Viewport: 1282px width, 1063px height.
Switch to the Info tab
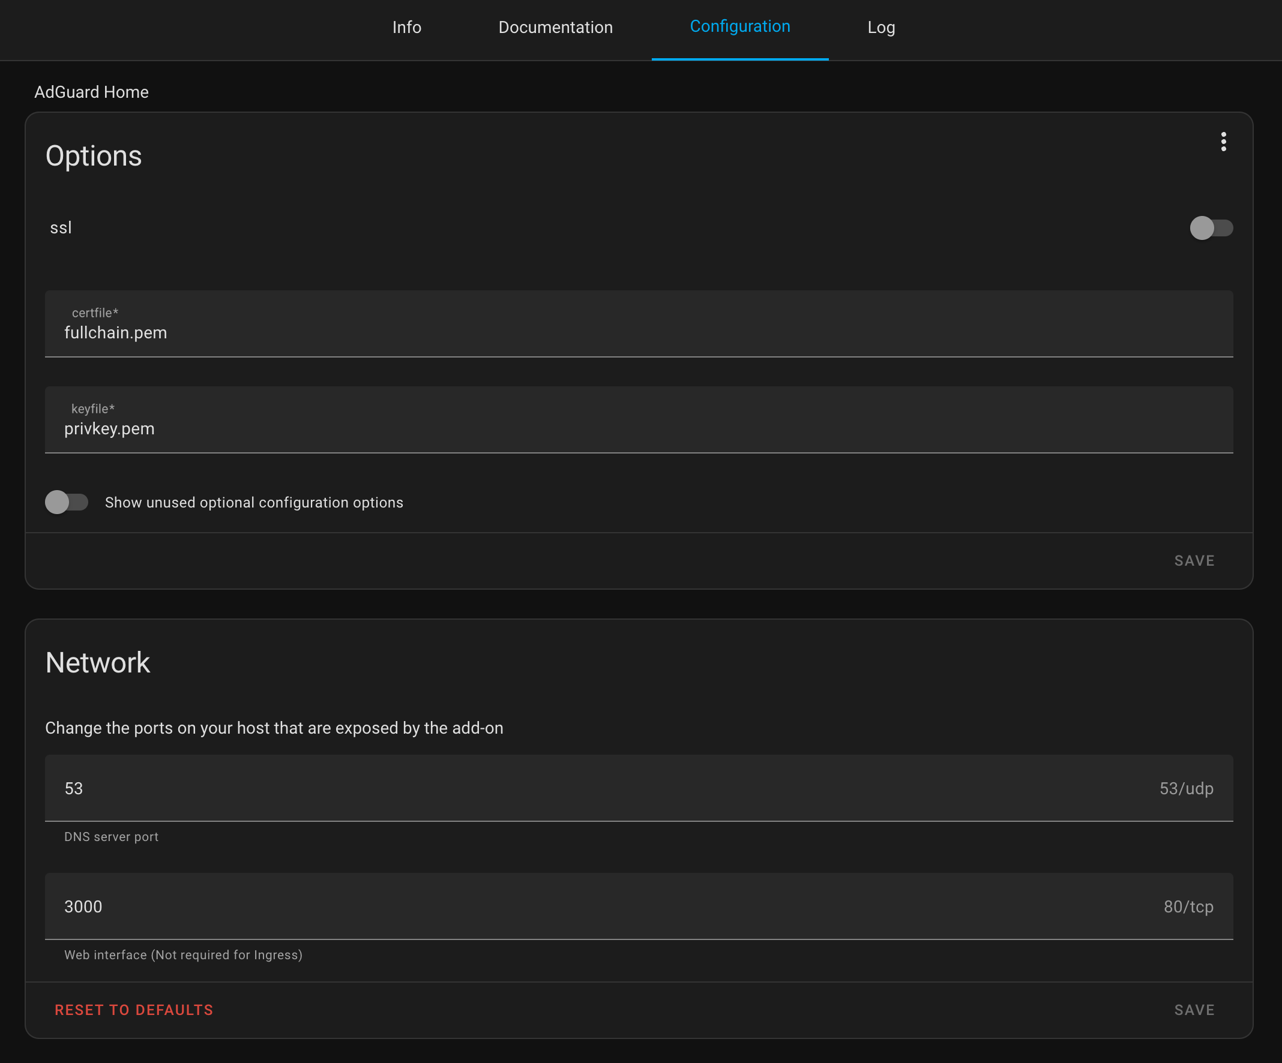point(406,28)
